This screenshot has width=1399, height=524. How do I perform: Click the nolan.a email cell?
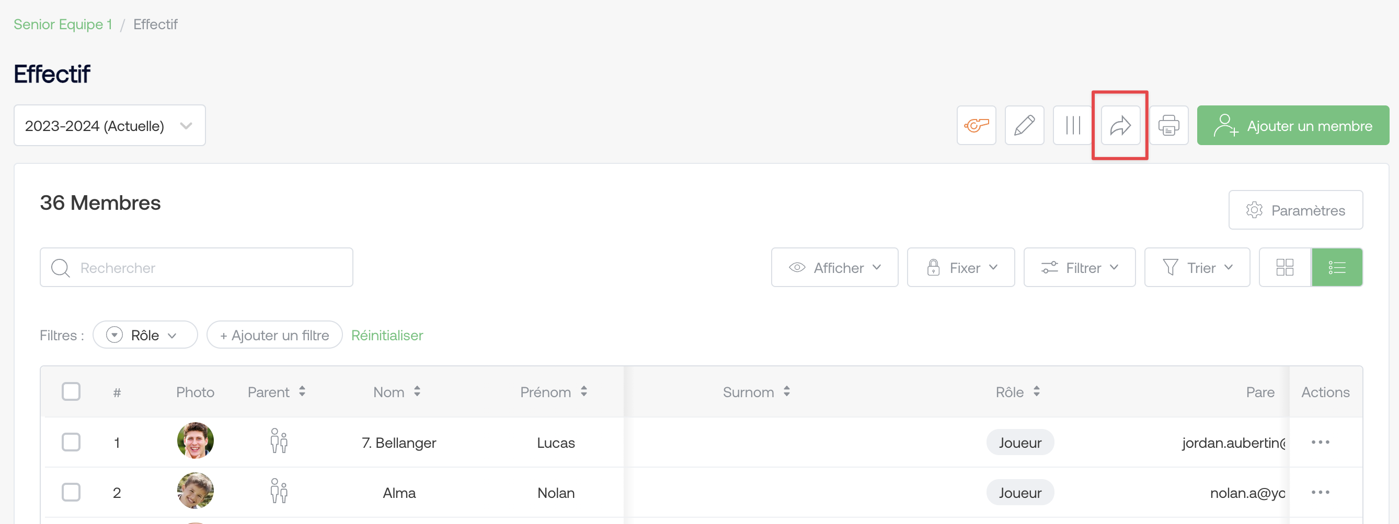tap(1247, 493)
